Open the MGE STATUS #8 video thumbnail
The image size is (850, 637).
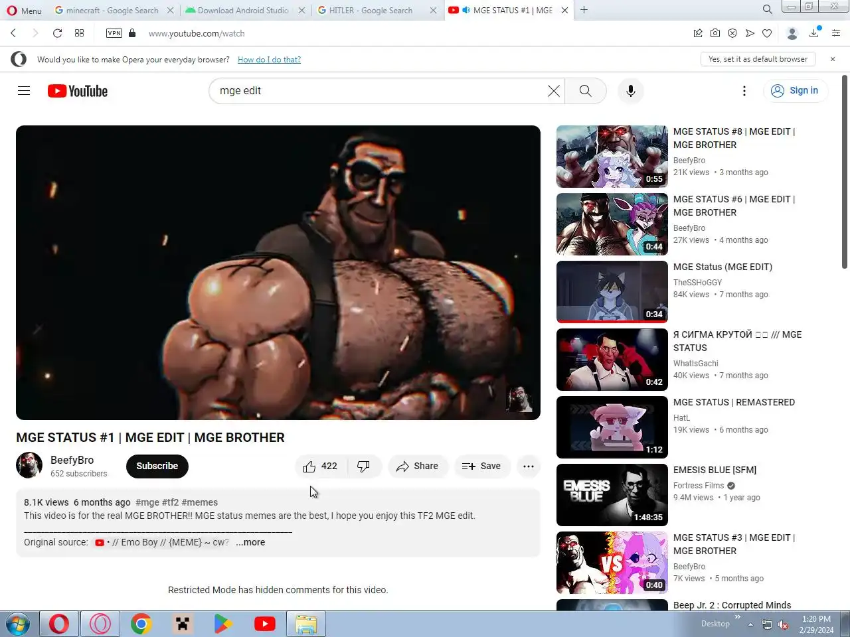[612, 157]
